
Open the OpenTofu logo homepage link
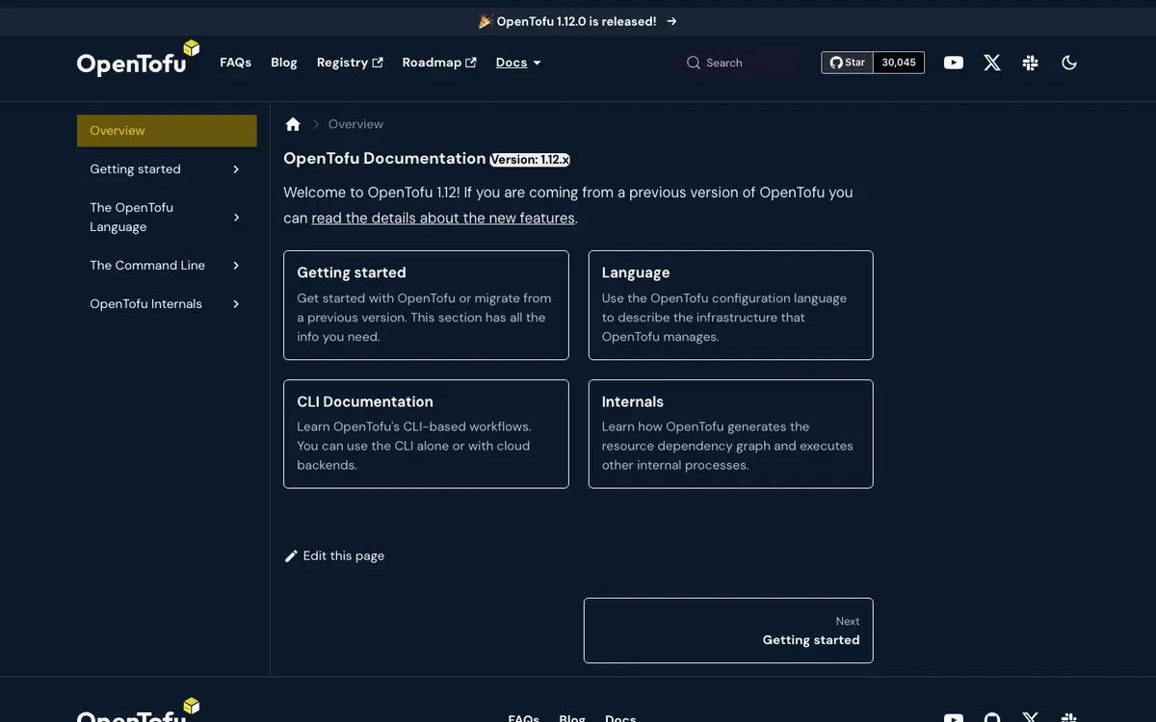[x=138, y=60]
